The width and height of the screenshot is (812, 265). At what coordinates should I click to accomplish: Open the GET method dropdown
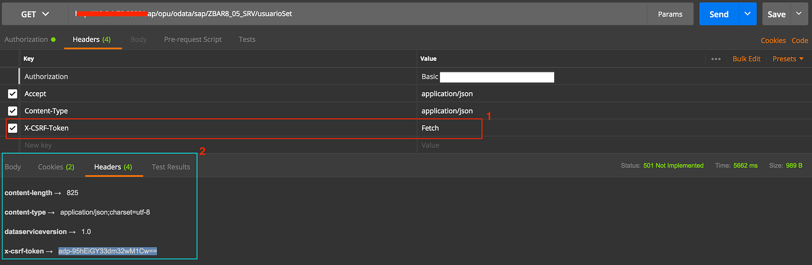click(35, 14)
